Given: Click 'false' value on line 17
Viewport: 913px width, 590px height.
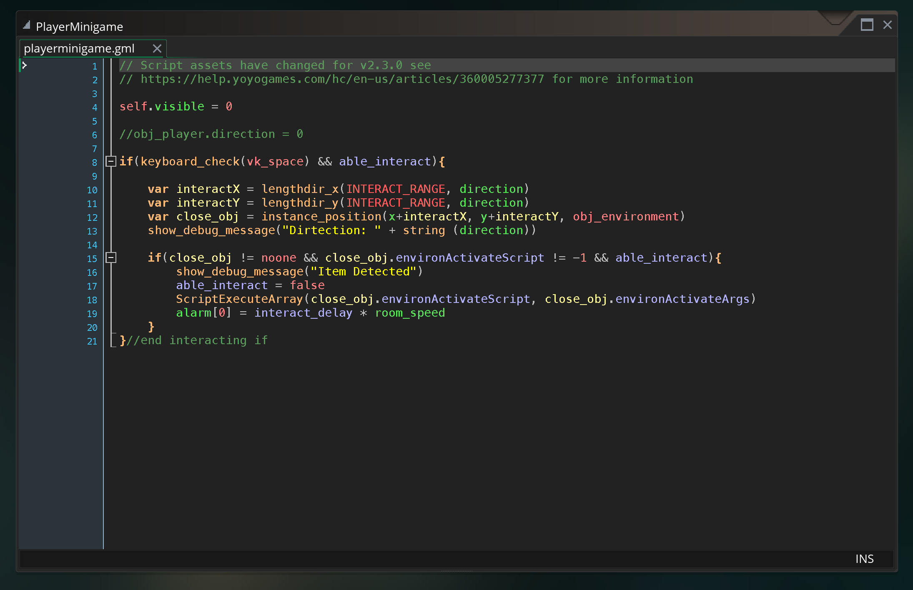Looking at the screenshot, I should click(307, 285).
